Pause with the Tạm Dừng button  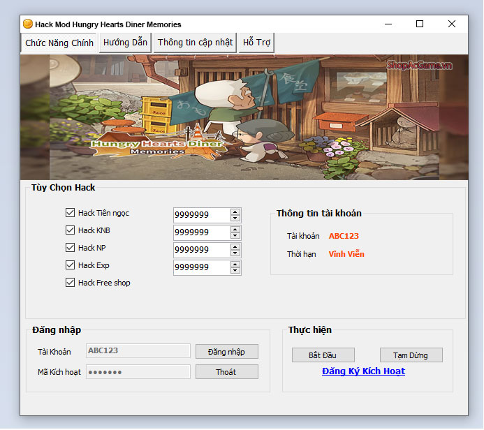[411, 355]
